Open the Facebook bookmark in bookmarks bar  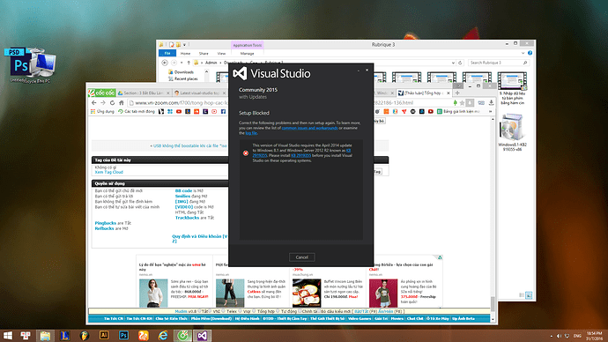(x=223, y=112)
